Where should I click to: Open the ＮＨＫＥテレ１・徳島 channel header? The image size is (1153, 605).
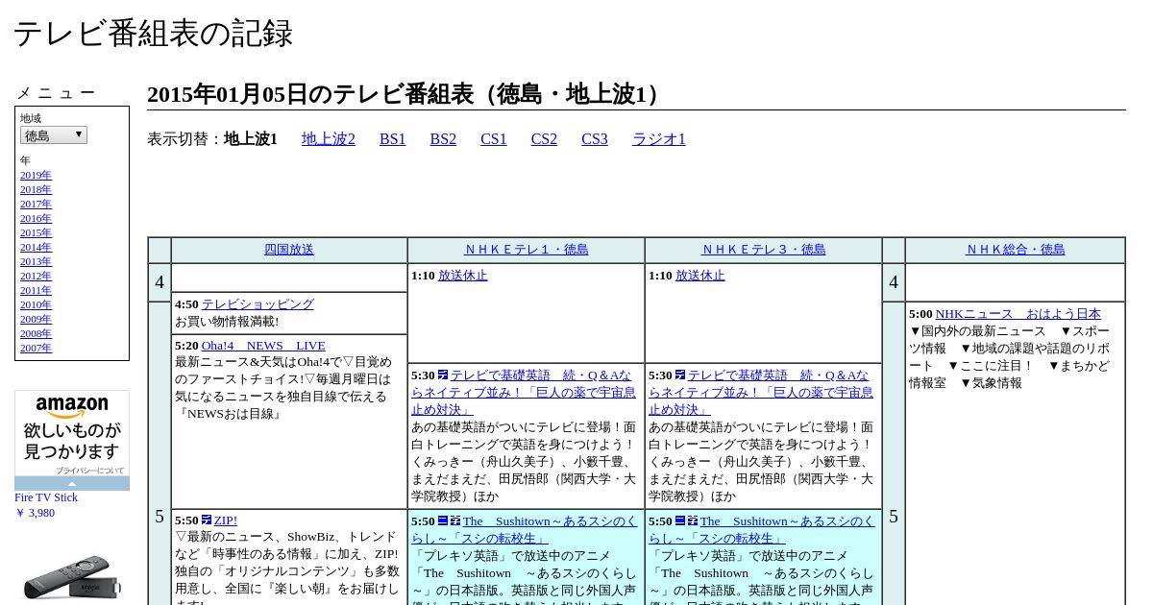pyautogui.click(x=526, y=250)
